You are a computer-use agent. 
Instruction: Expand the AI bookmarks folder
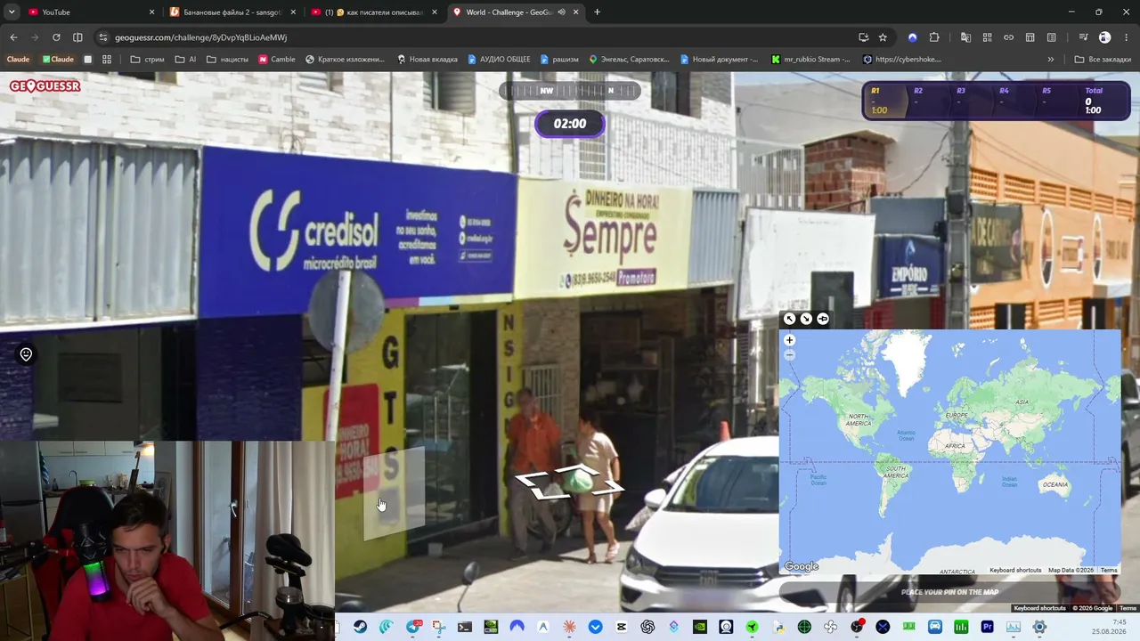pos(186,60)
